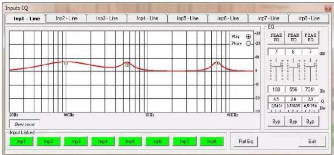Click the dB gain field above the 7041 Hz band
The height and width of the screenshot is (155, 334).
[310, 52]
